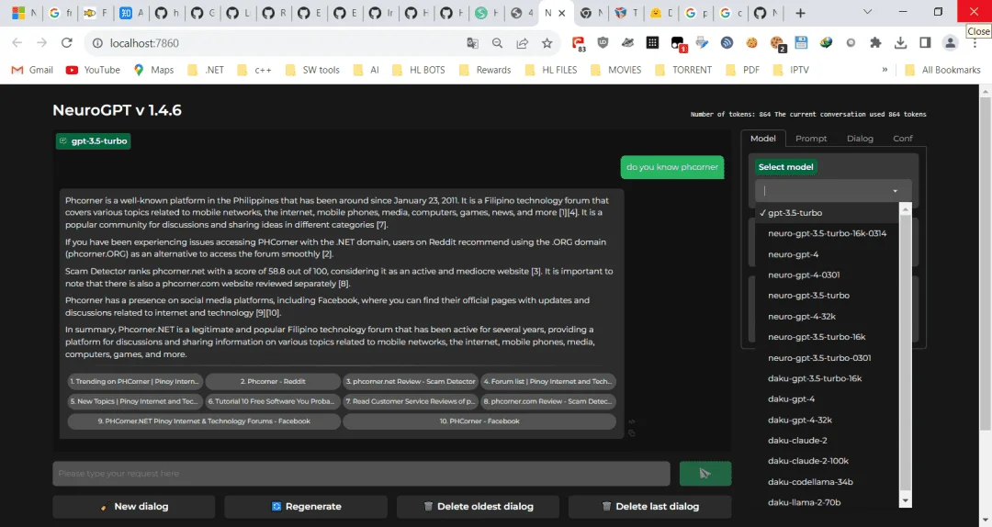Image resolution: width=992 pixels, height=527 pixels.
Task: Choose the daku-claude-2 model option
Action: (x=827, y=441)
